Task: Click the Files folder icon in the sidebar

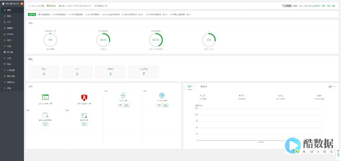Action: click(x=5, y=58)
